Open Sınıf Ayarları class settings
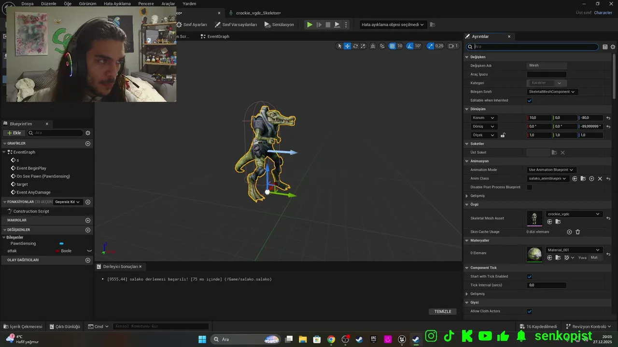Image resolution: width=618 pixels, height=347 pixels. click(x=192, y=25)
